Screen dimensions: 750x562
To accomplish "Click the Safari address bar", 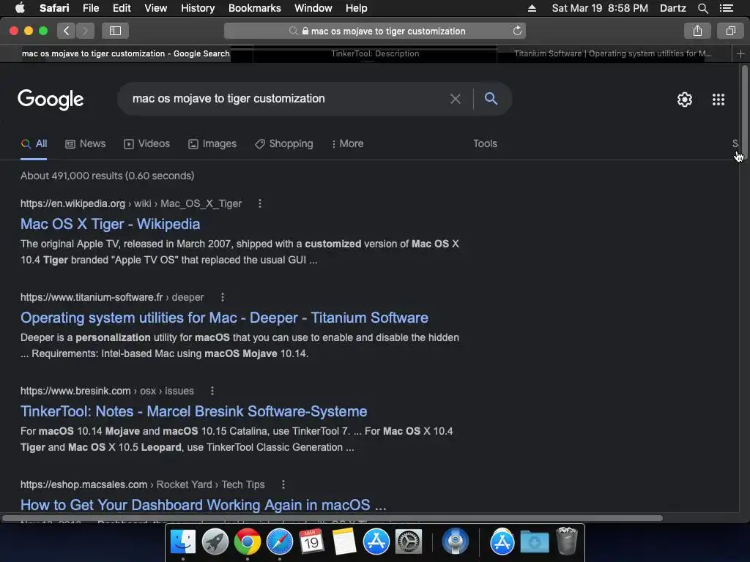I will (x=374, y=31).
